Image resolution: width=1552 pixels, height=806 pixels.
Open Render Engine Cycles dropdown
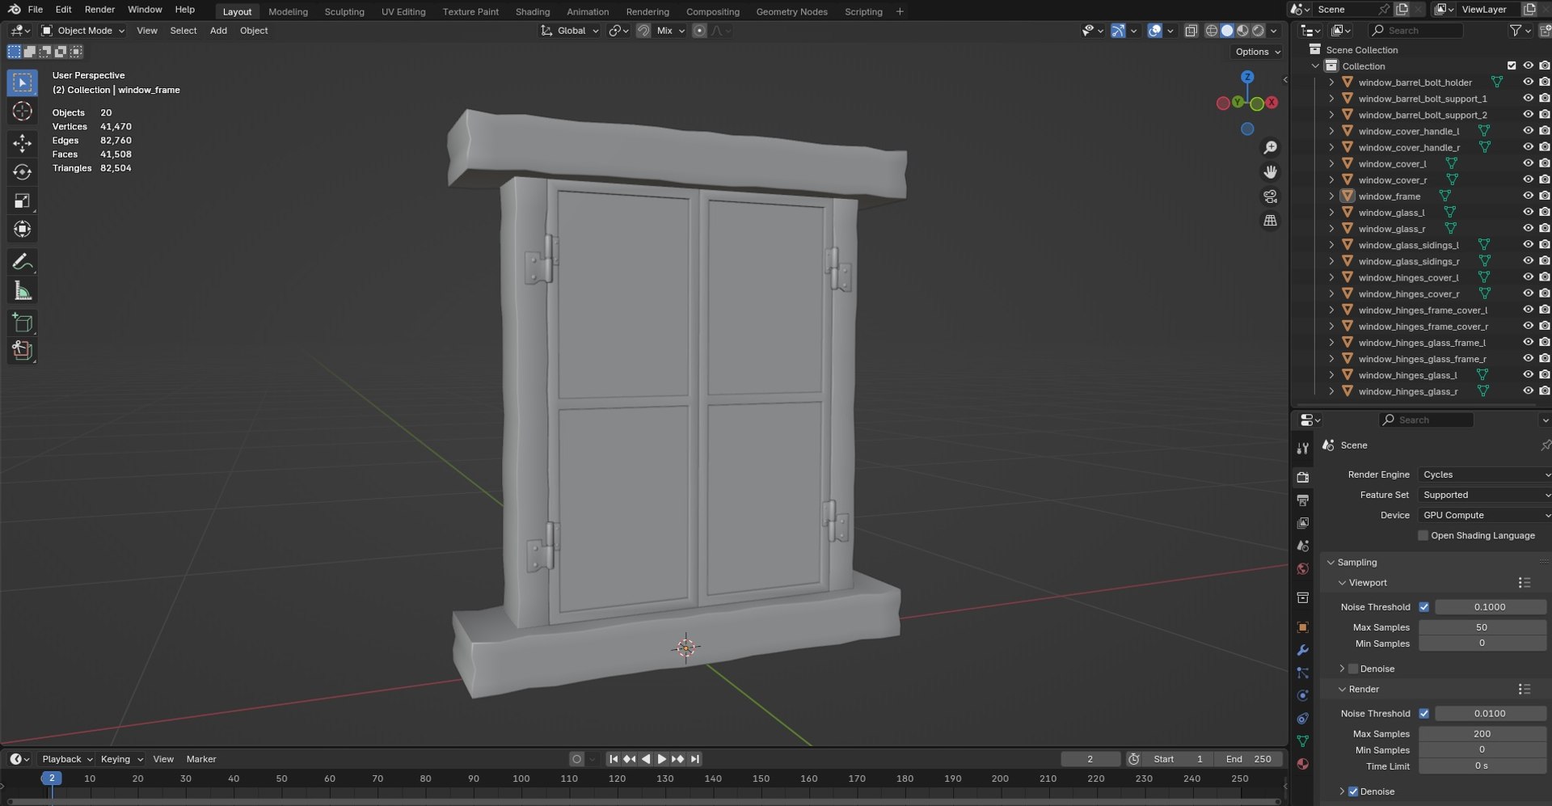pyautogui.click(x=1484, y=475)
